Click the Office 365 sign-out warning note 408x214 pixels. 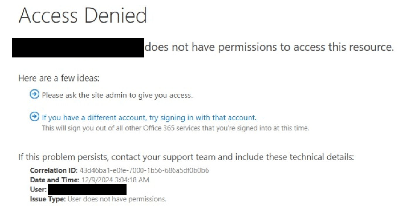click(x=175, y=128)
